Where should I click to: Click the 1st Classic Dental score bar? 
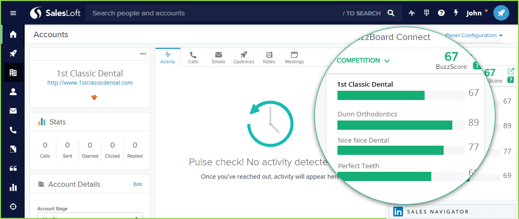pyautogui.click(x=401, y=95)
